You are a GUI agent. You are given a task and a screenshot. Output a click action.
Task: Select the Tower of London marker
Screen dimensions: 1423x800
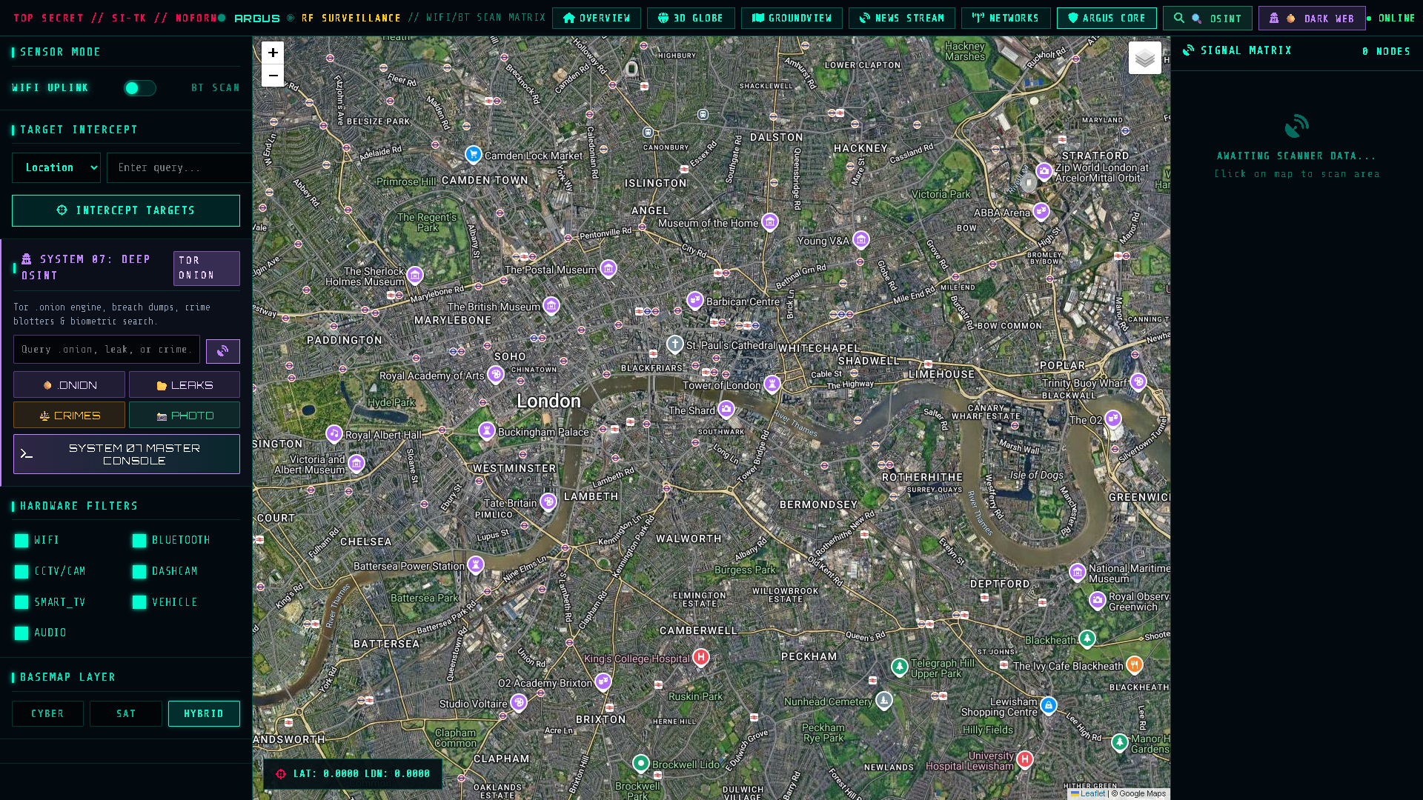point(772,384)
